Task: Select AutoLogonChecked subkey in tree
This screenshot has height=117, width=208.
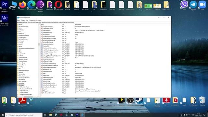Action: coord(26,89)
